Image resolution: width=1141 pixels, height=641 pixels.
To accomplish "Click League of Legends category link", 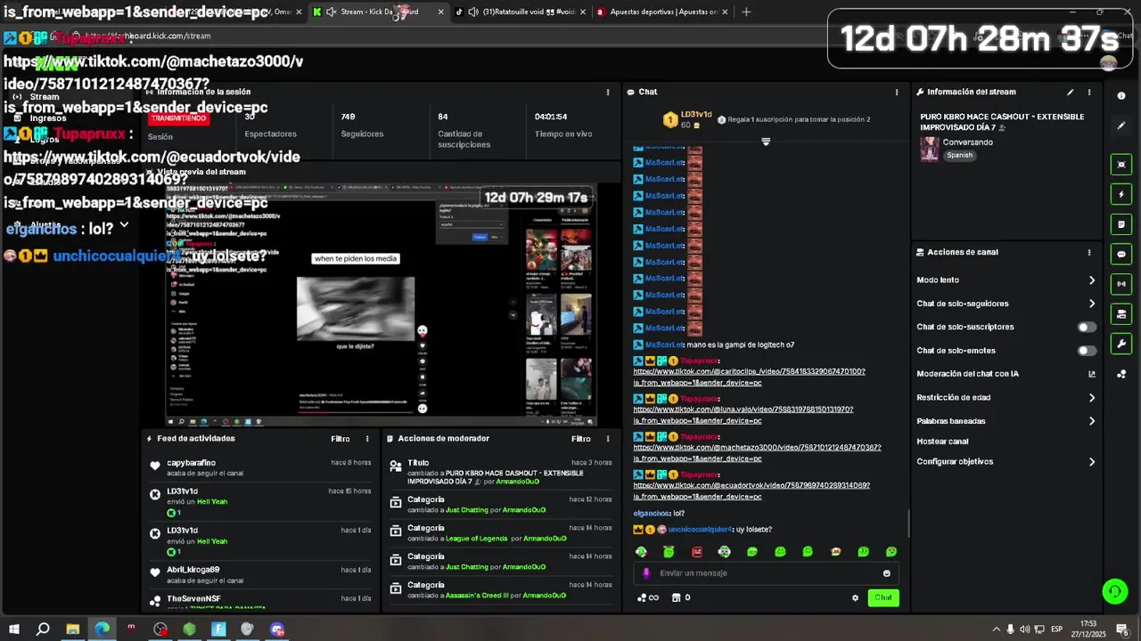I will 477,539.
